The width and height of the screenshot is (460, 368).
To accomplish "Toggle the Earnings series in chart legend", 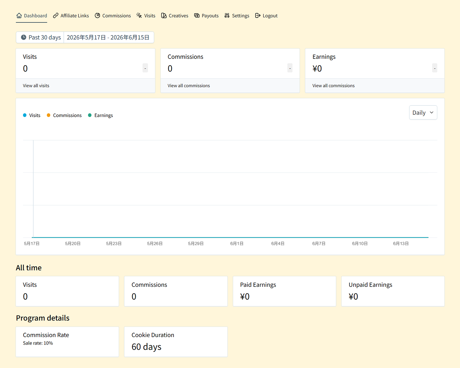I will (x=100, y=115).
